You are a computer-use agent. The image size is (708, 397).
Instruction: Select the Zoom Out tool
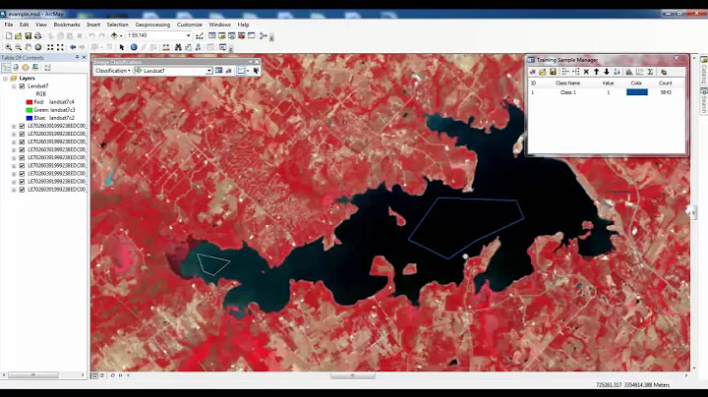18,47
